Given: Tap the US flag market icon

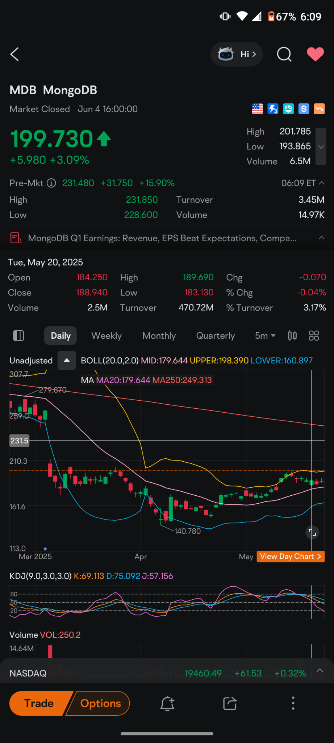Looking at the screenshot, I should click(257, 109).
